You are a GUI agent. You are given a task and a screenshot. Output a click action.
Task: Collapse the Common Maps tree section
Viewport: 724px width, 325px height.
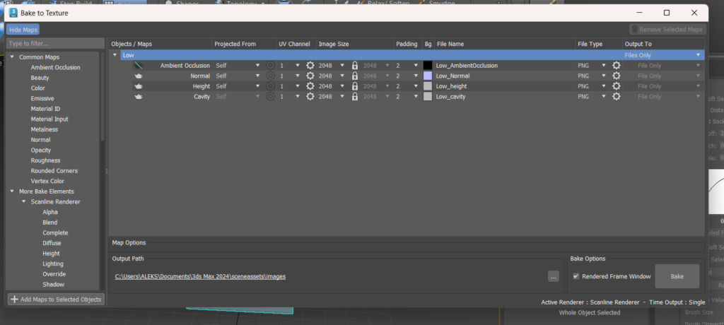click(x=12, y=57)
